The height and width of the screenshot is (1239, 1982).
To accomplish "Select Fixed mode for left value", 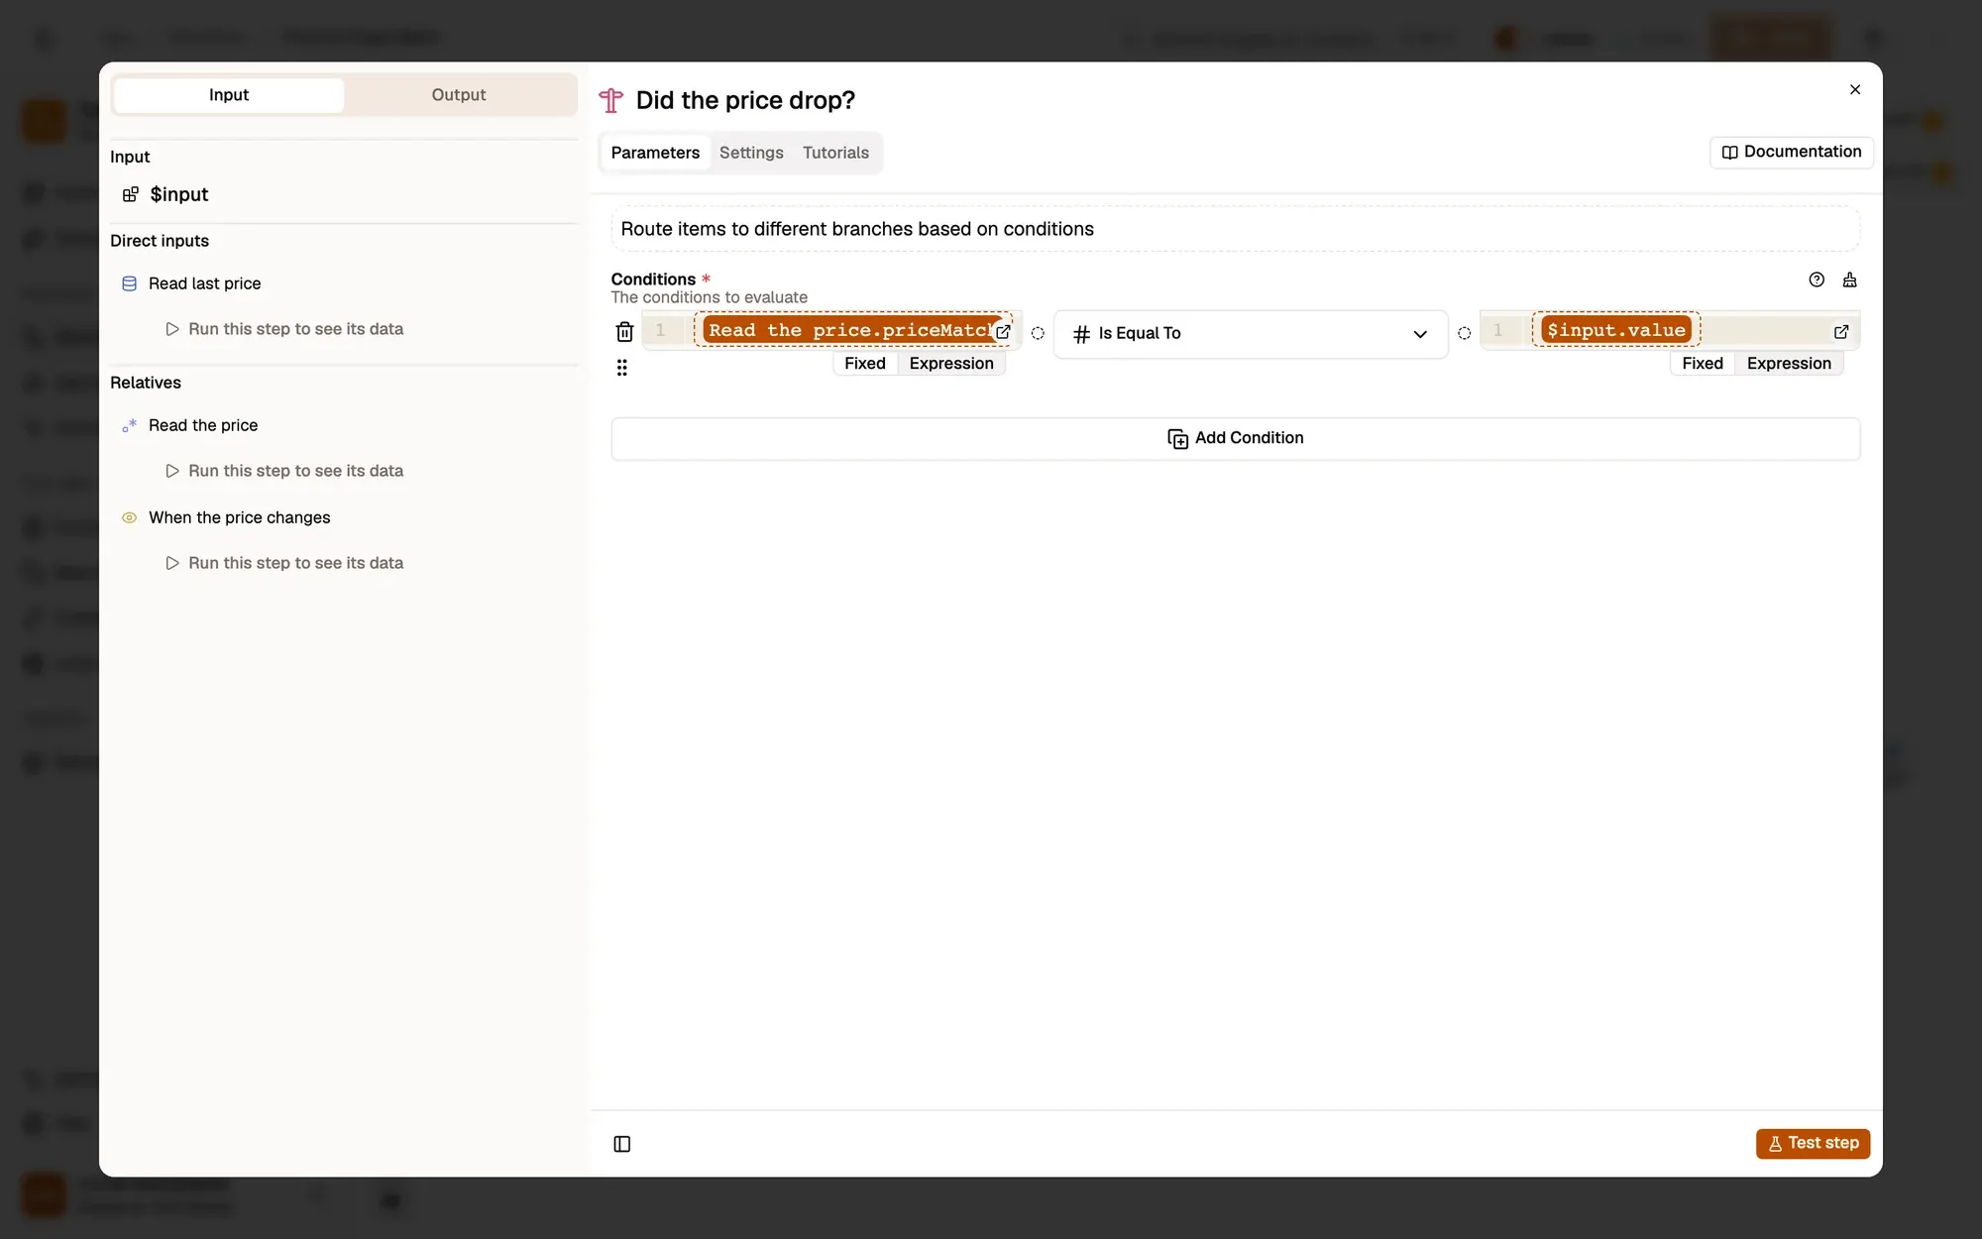I will (865, 364).
